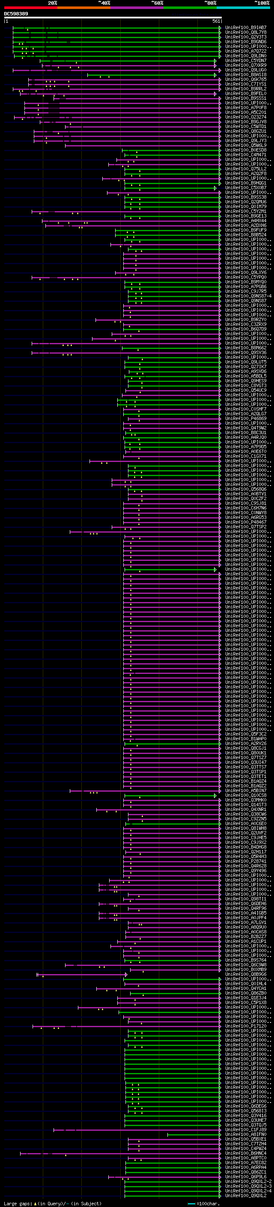Select hit label UniRef100_Q9LJY3
The width and height of the screenshot is (274, 1207).
point(246,140)
